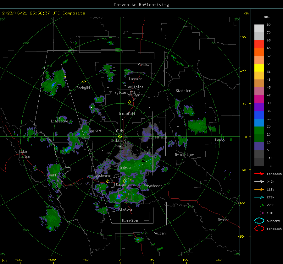Click the yellow diamond marker near Cochrane
The image size is (283, 264).
(108, 181)
